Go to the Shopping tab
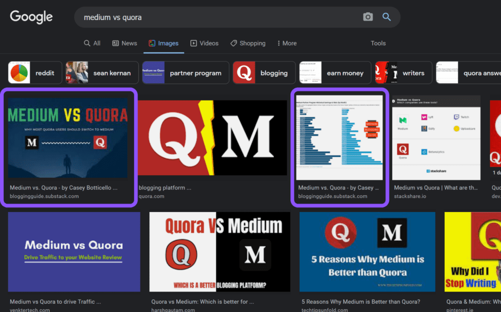Image resolution: width=501 pixels, height=312 pixels. click(x=248, y=43)
